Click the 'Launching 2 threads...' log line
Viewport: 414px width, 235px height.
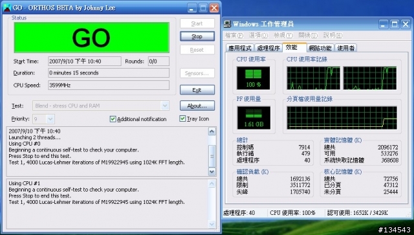[x=34, y=137]
